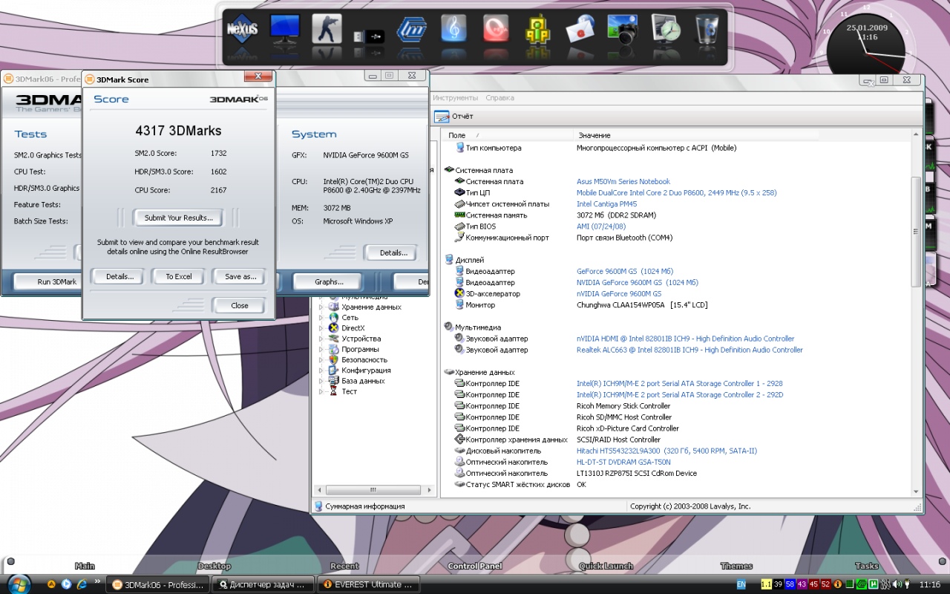The width and height of the screenshot is (950, 594).
Task: Expand the Программы tree node arrow
Action: tap(321, 349)
